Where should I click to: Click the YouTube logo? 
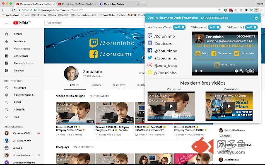pos(22,23)
